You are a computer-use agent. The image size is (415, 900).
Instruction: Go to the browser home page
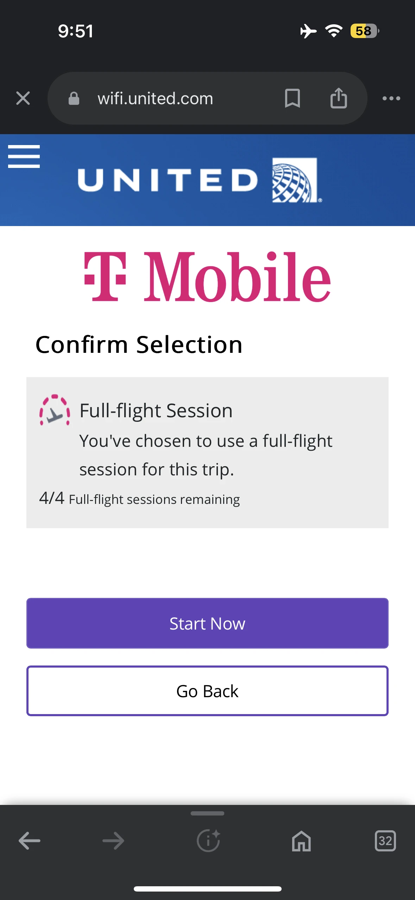coord(301,841)
